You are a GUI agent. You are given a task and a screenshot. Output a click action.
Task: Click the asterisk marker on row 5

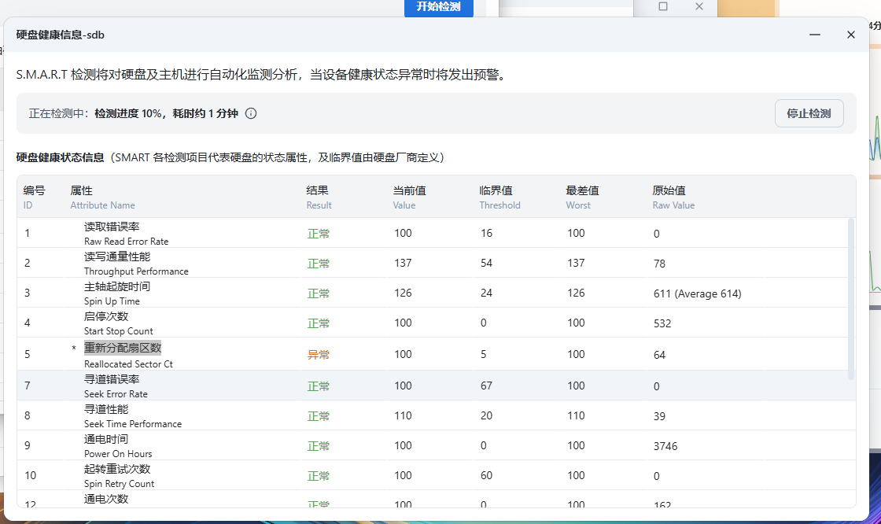pyautogui.click(x=74, y=349)
